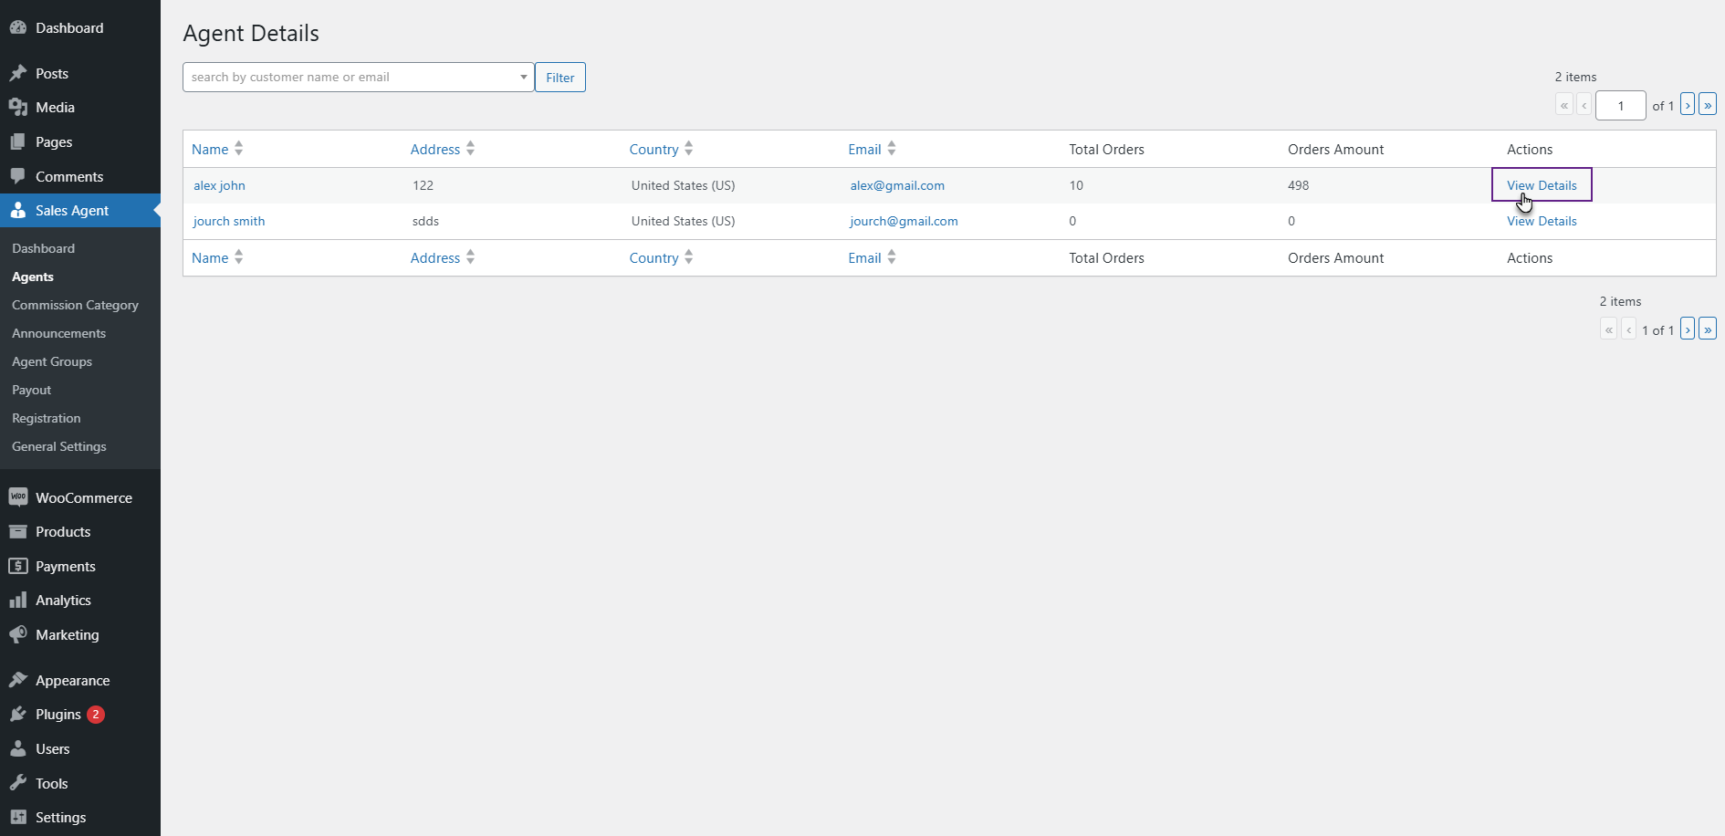Click the Settings sliders icon
Image resolution: width=1725 pixels, height=836 pixels.
click(x=18, y=818)
